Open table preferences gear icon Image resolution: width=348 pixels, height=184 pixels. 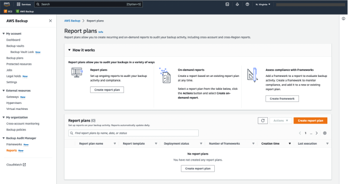325,133
